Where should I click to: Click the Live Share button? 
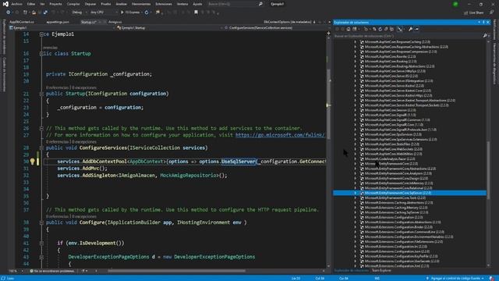(x=473, y=12)
